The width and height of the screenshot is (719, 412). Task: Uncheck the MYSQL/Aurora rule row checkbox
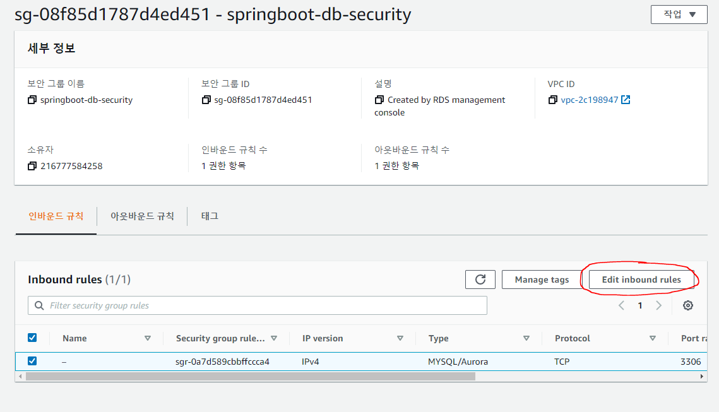pyautogui.click(x=32, y=361)
